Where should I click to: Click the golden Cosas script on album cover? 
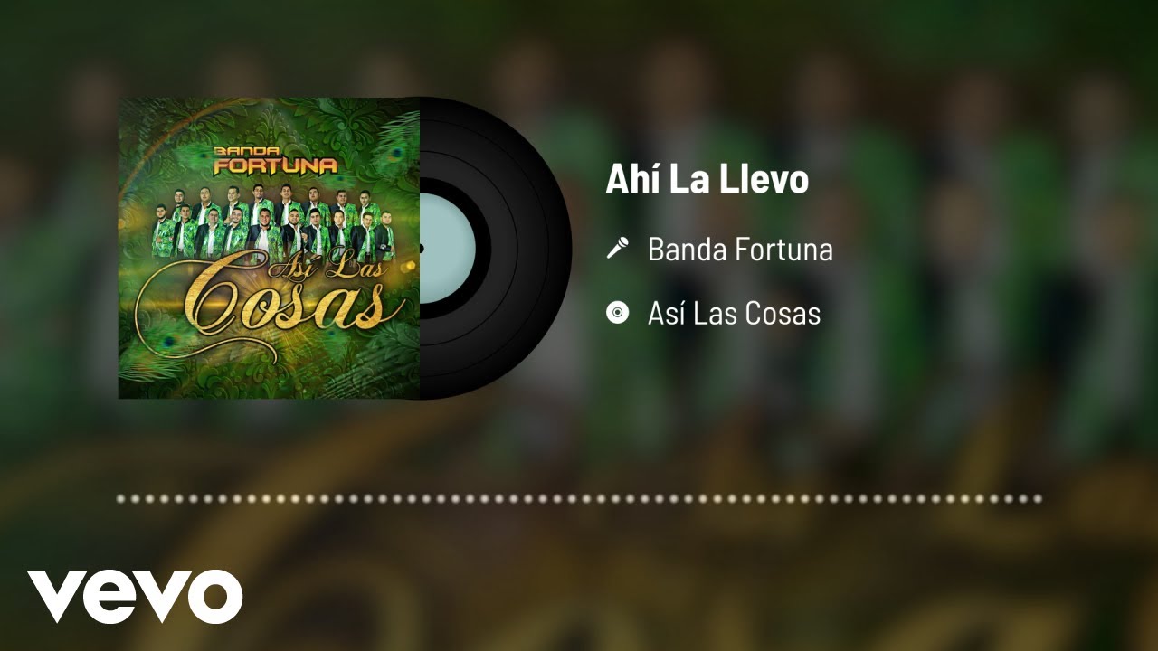click(271, 307)
